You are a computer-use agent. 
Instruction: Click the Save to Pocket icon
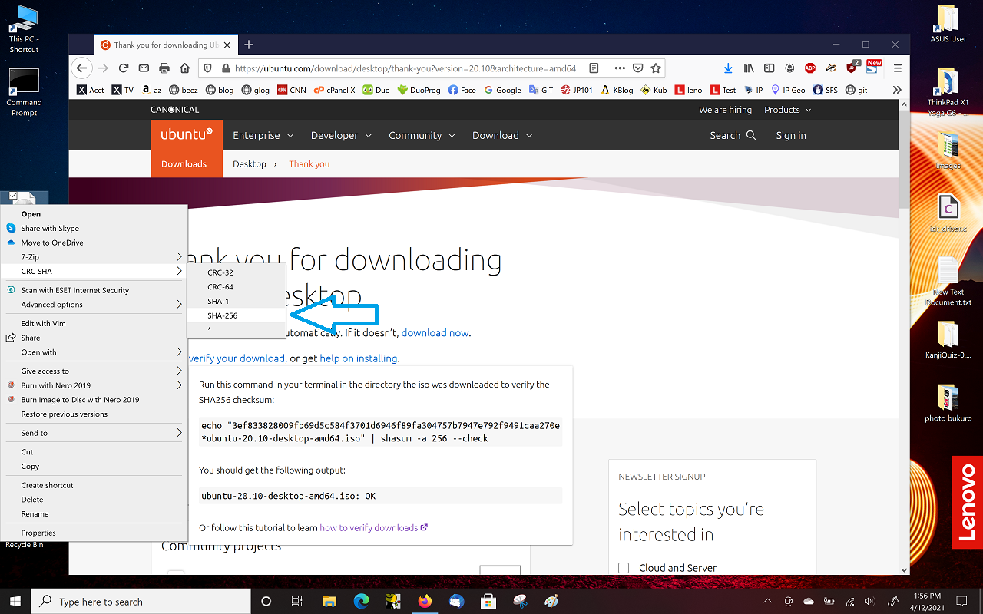(639, 68)
